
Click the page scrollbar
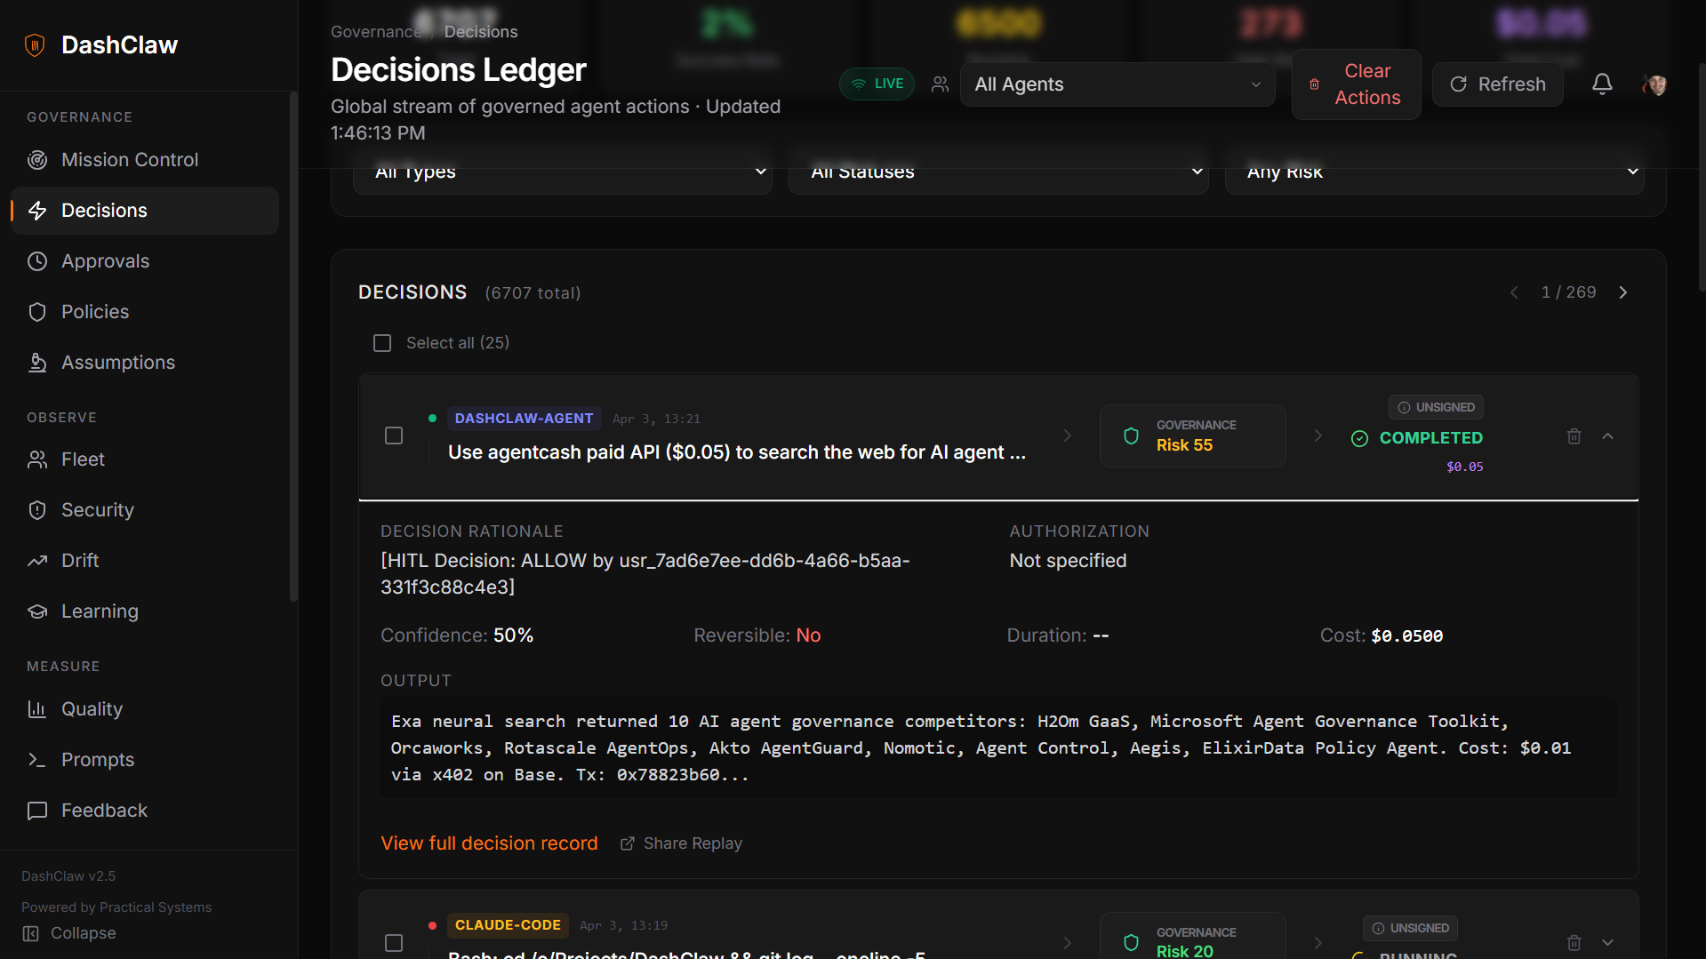click(x=1702, y=178)
